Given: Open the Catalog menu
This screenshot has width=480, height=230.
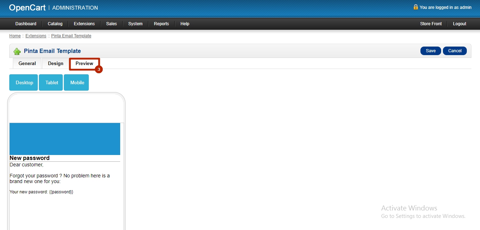Looking at the screenshot, I should click(x=55, y=24).
